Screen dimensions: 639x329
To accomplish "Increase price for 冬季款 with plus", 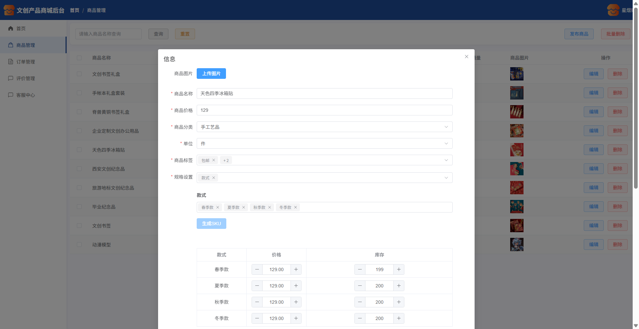I will click(x=296, y=318).
